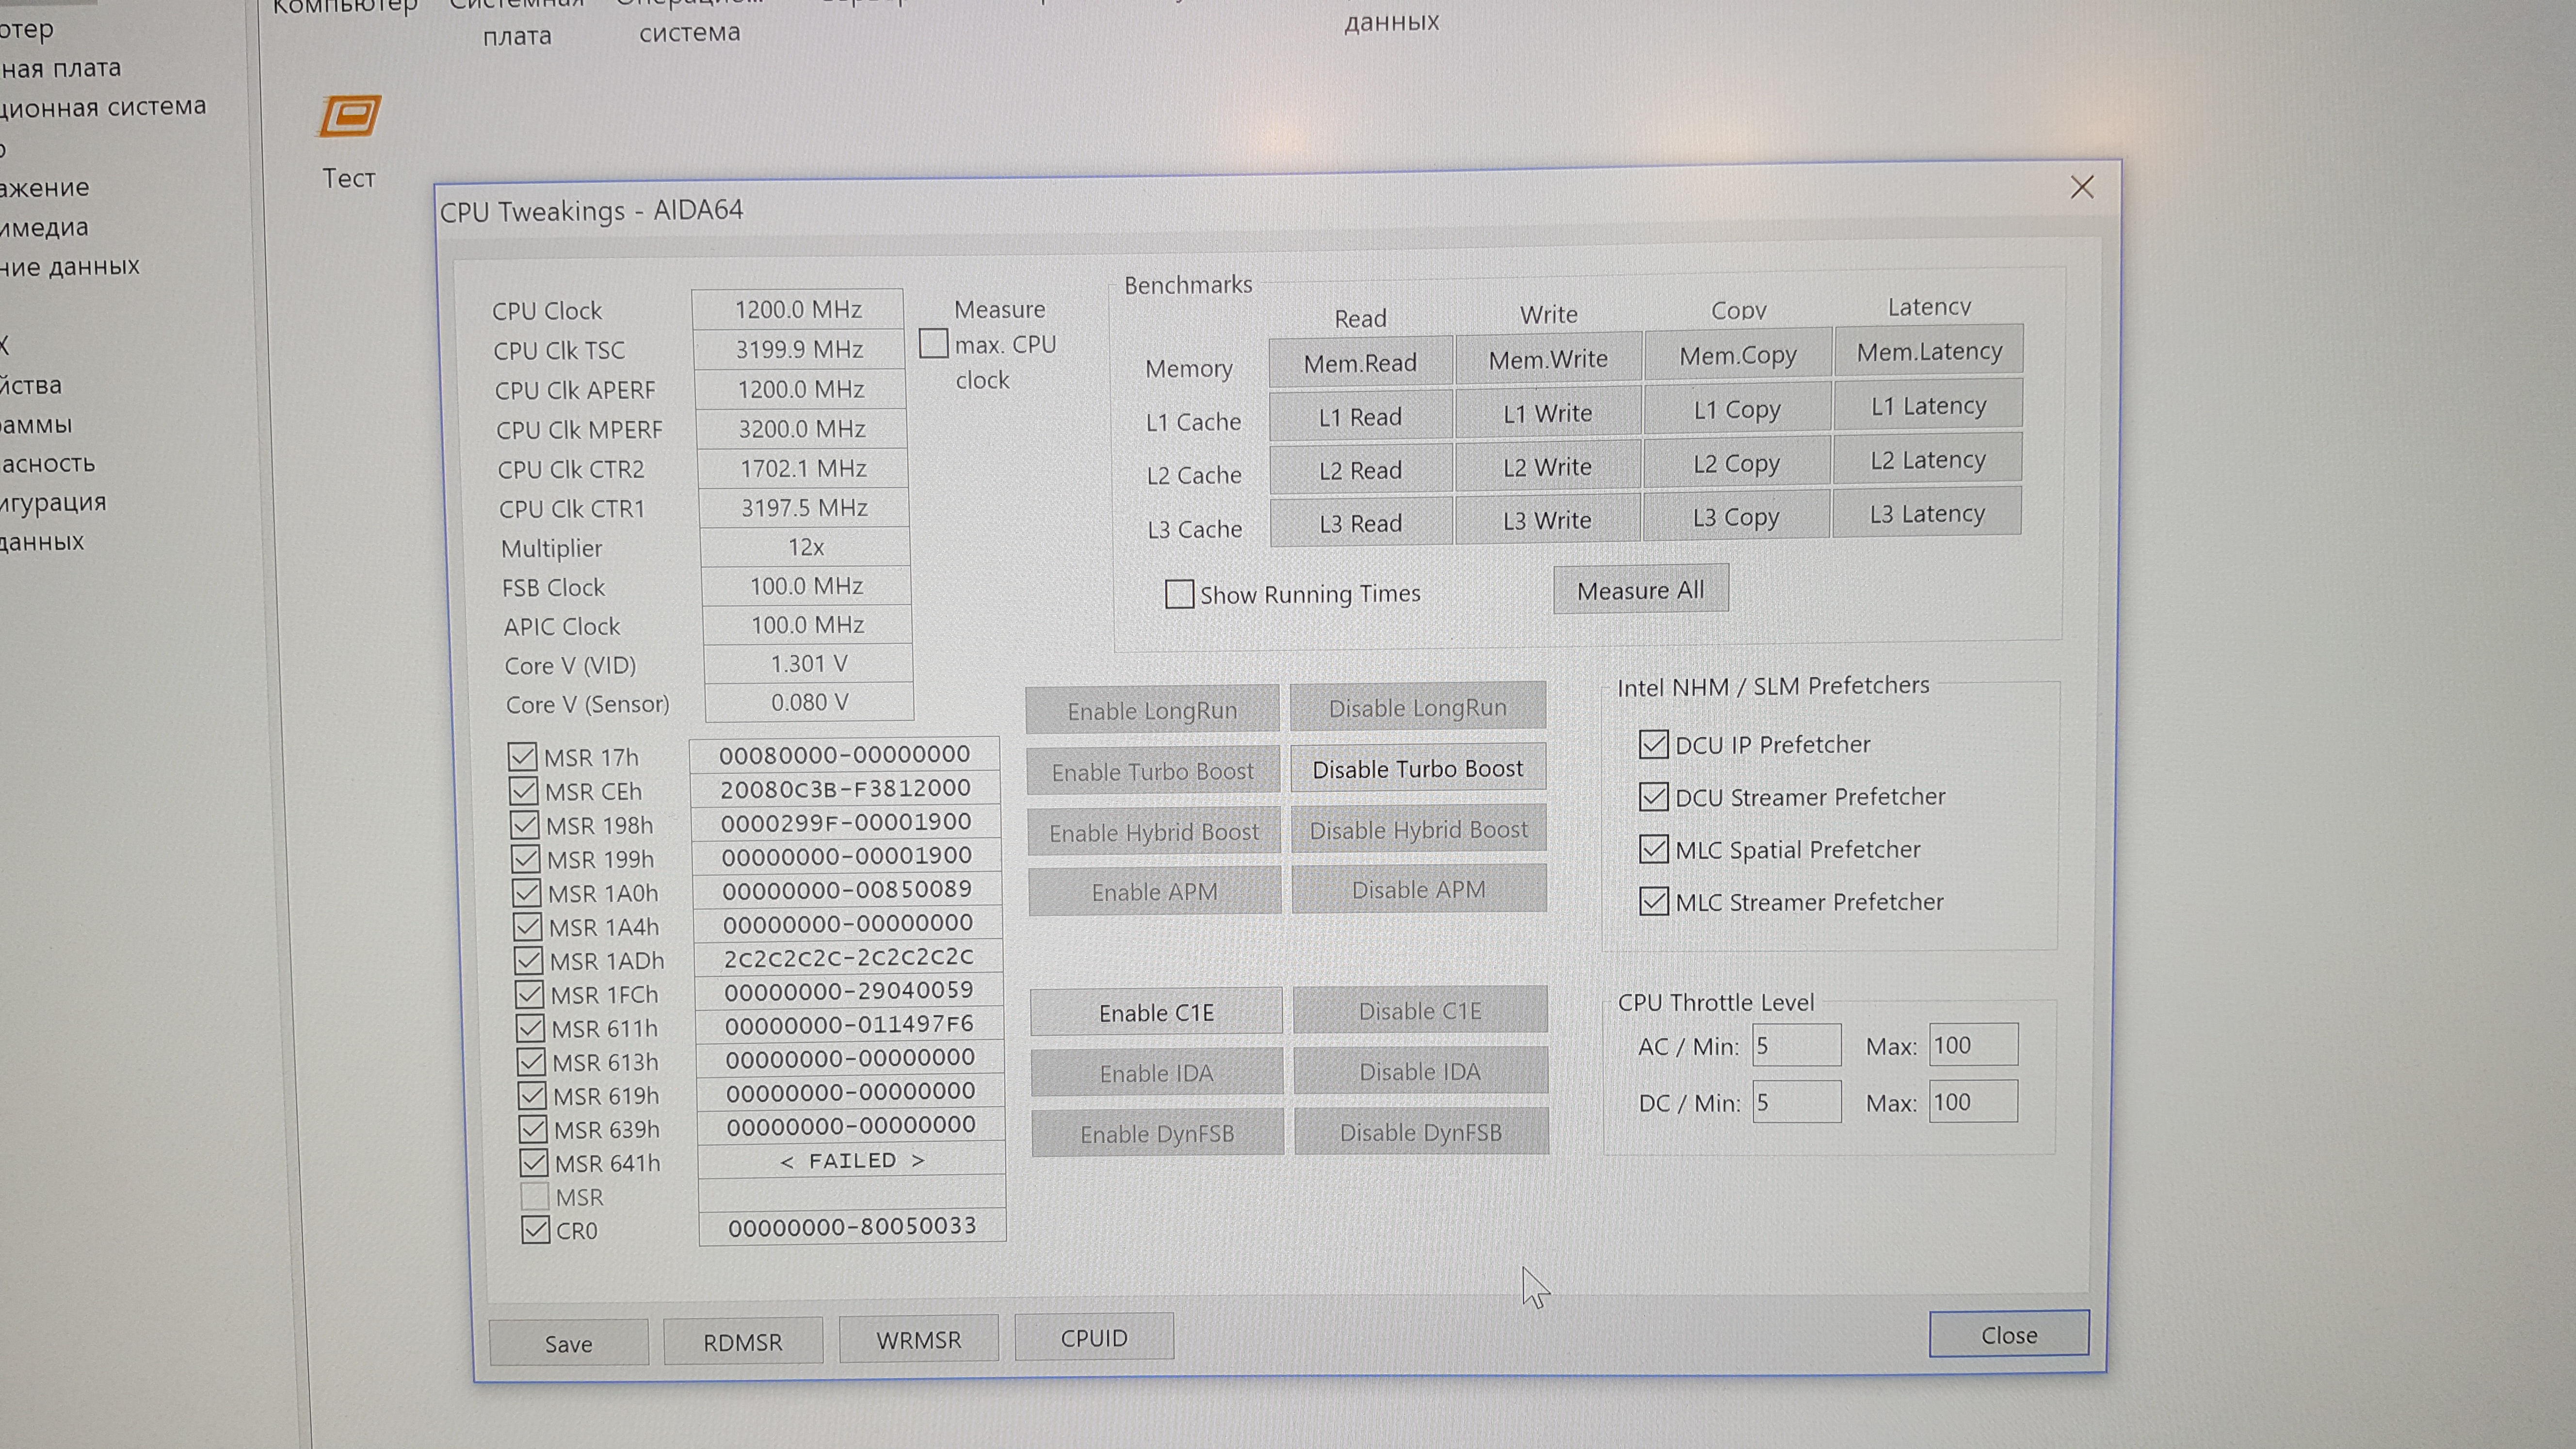Click into AC / Min throttle field

point(1796,1046)
